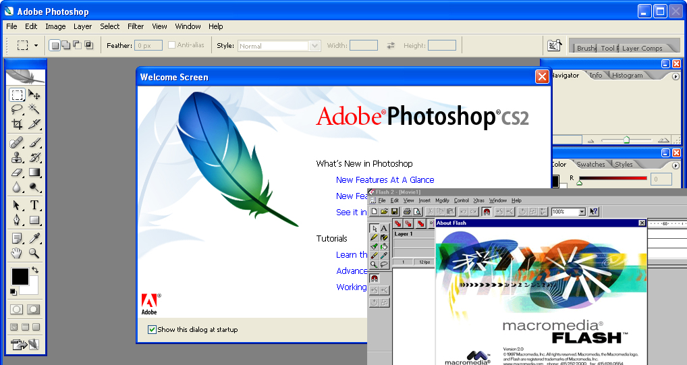
Task: Choose Intersect with selection mode
Action: [x=88, y=45]
